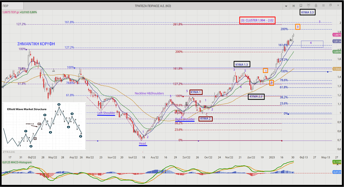Image resolution: width=344 pixels, height=187 pixels.
Task: Click the pink 1,8875 price axis tag
Action: tap(337, 35)
